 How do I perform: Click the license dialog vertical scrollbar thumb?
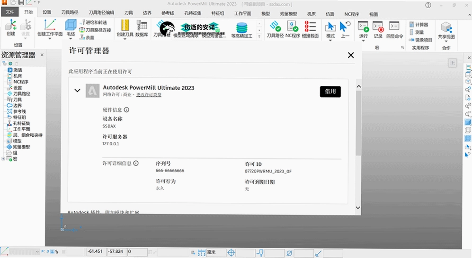(358, 123)
